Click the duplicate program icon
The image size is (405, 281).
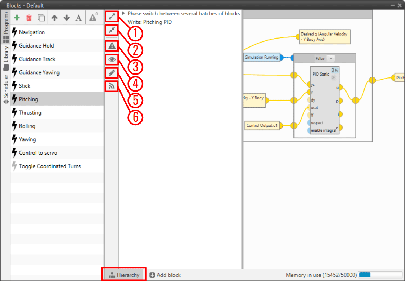(42, 18)
